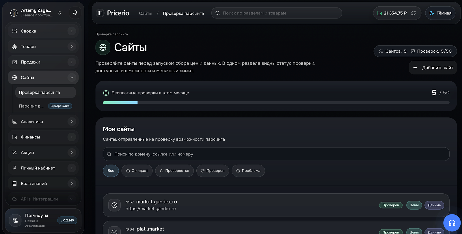The height and width of the screenshot is (234, 462).
Task: Expand the База знаний chevron
Action: [x=72, y=184]
